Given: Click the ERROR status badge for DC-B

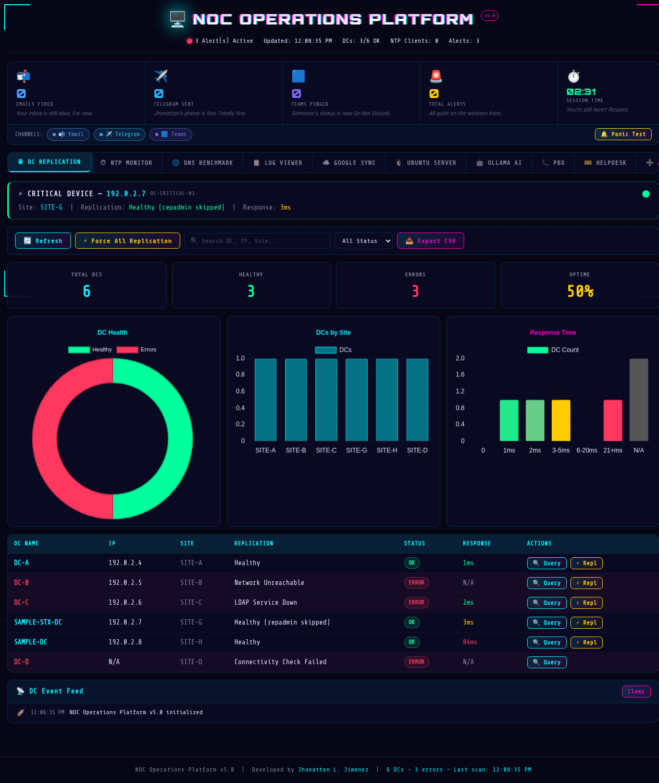Looking at the screenshot, I should tap(416, 583).
